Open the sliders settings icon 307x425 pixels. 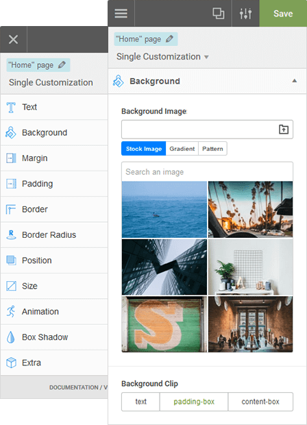(245, 13)
